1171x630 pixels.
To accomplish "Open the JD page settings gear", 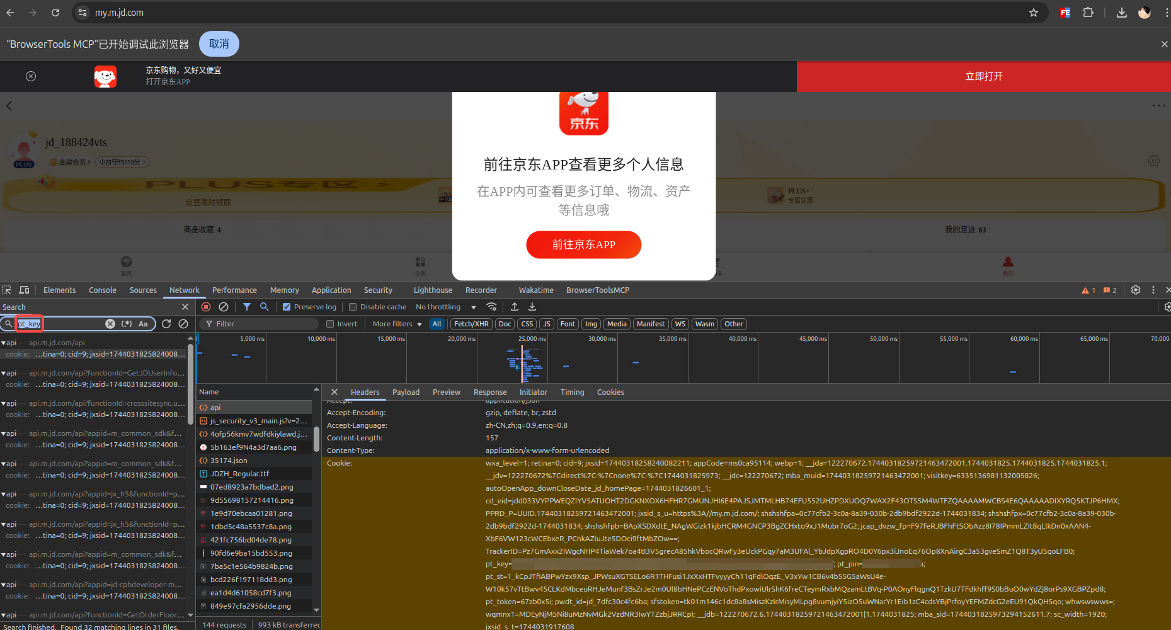I will [1153, 161].
